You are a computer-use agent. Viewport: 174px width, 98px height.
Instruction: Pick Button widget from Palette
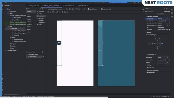click(x=40, y=14)
